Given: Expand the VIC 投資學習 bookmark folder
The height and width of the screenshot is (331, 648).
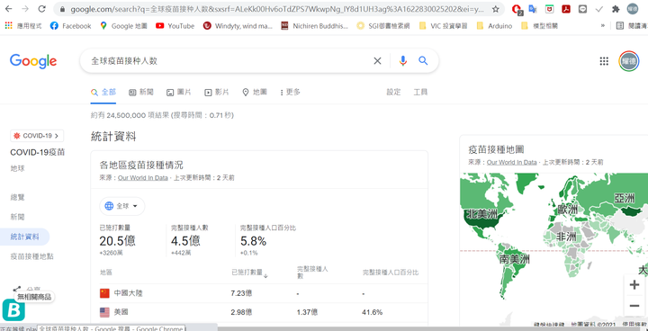Looking at the screenshot, I should pos(443,25).
